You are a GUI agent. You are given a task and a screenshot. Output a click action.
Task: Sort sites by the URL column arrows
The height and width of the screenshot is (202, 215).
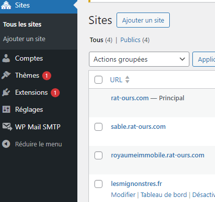128,80
